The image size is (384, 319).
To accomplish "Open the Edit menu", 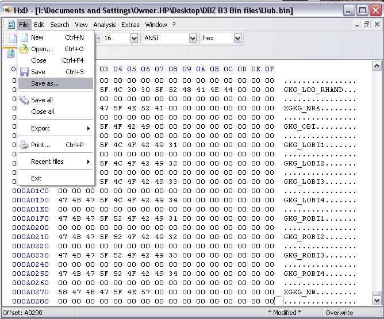I will click(39, 25).
